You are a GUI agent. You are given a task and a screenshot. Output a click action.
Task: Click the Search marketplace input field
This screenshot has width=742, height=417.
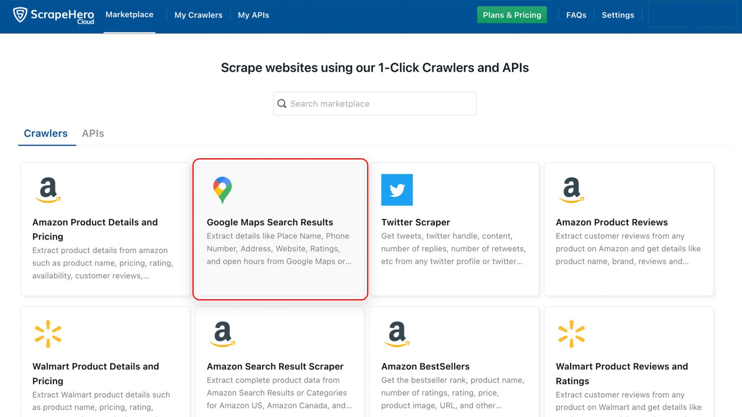coord(374,103)
